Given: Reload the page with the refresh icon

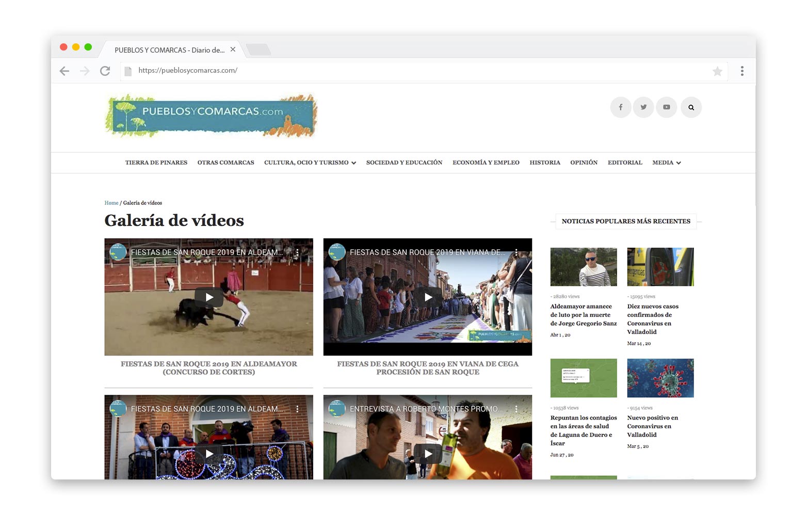Looking at the screenshot, I should click(x=105, y=71).
